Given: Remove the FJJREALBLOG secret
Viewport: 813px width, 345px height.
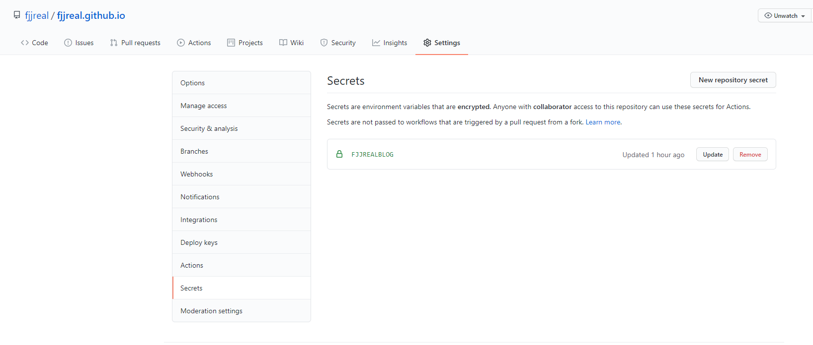Looking at the screenshot, I should tap(750, 155).
